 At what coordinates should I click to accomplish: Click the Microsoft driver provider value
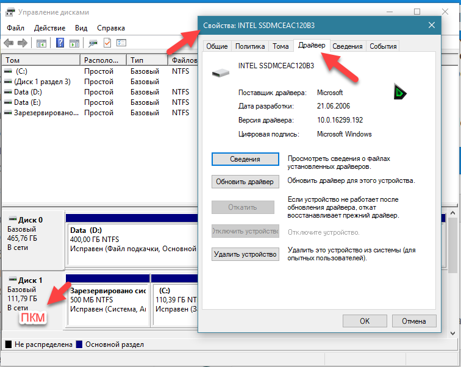click(330, 93)
